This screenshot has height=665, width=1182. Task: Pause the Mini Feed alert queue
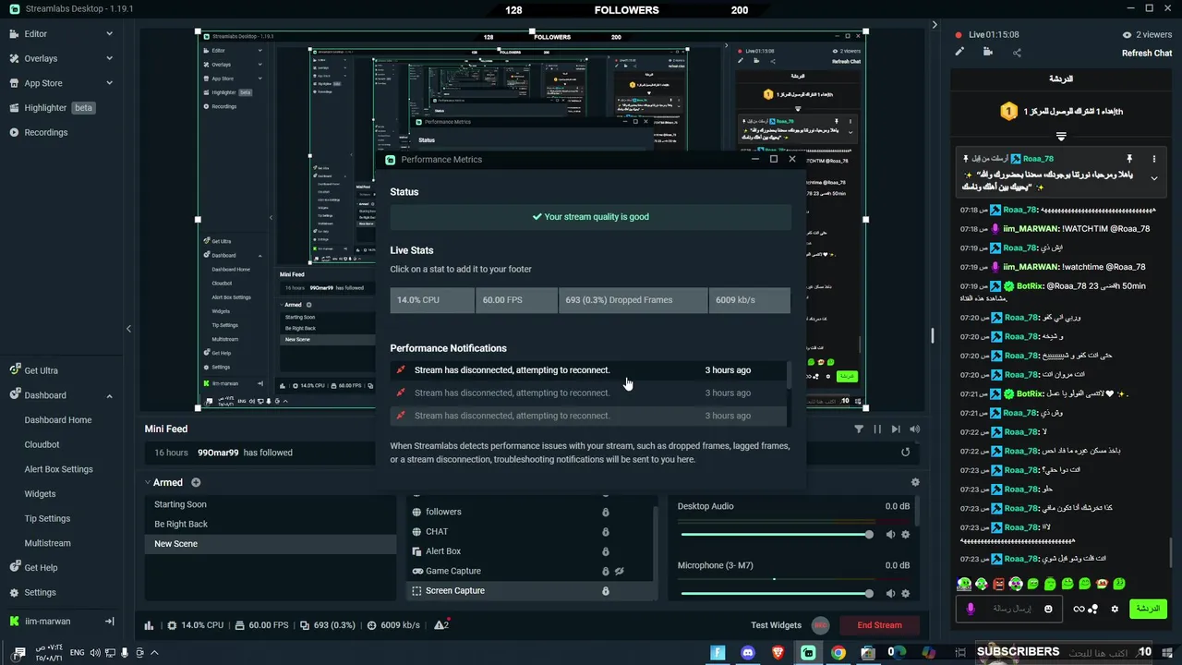pyautogui.click(x=877, y=429)
